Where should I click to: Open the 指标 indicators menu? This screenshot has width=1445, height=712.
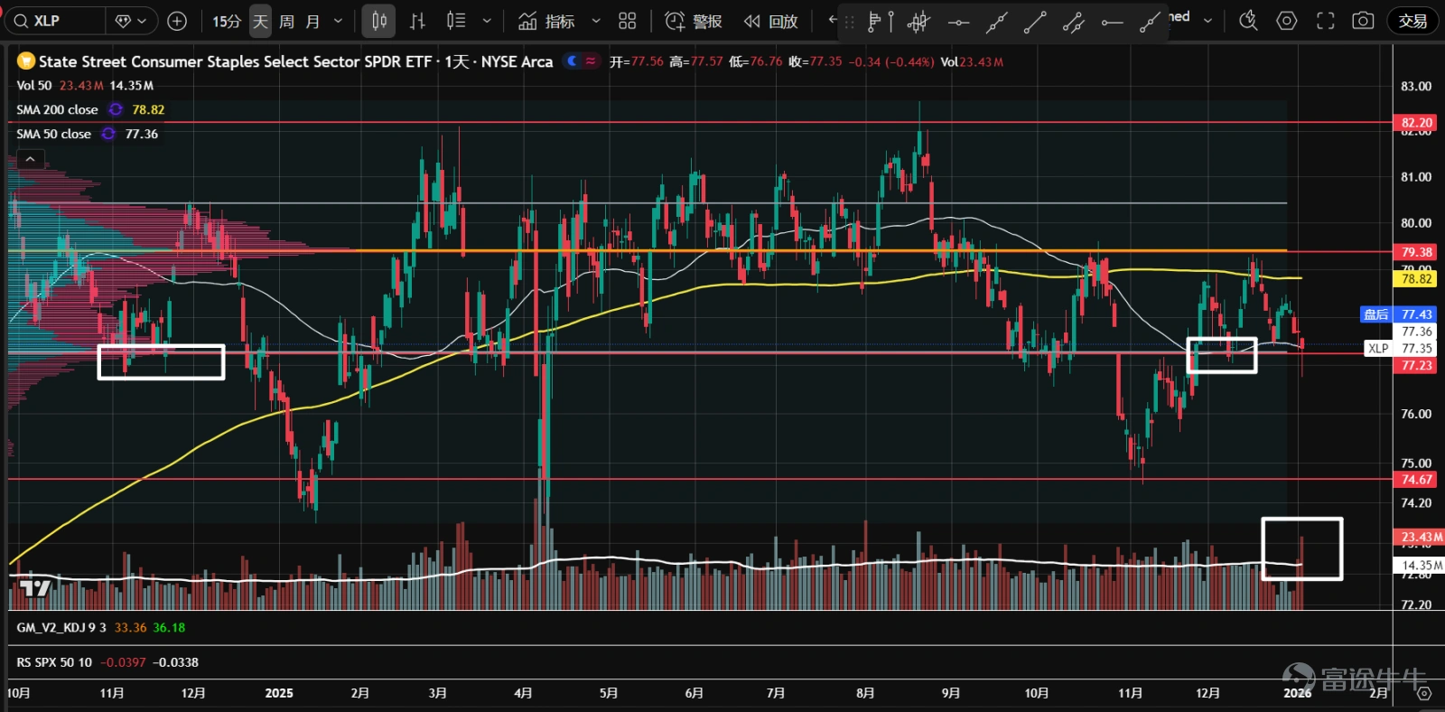pyautogui.click(x=547, y=21)
